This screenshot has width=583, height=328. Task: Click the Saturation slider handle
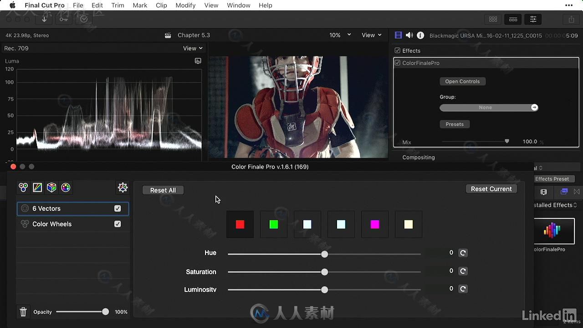[324, 272]
